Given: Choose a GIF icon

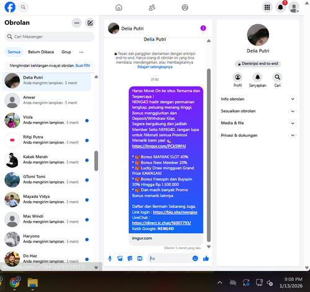Looking at the screenshot, I should (139, 259).
